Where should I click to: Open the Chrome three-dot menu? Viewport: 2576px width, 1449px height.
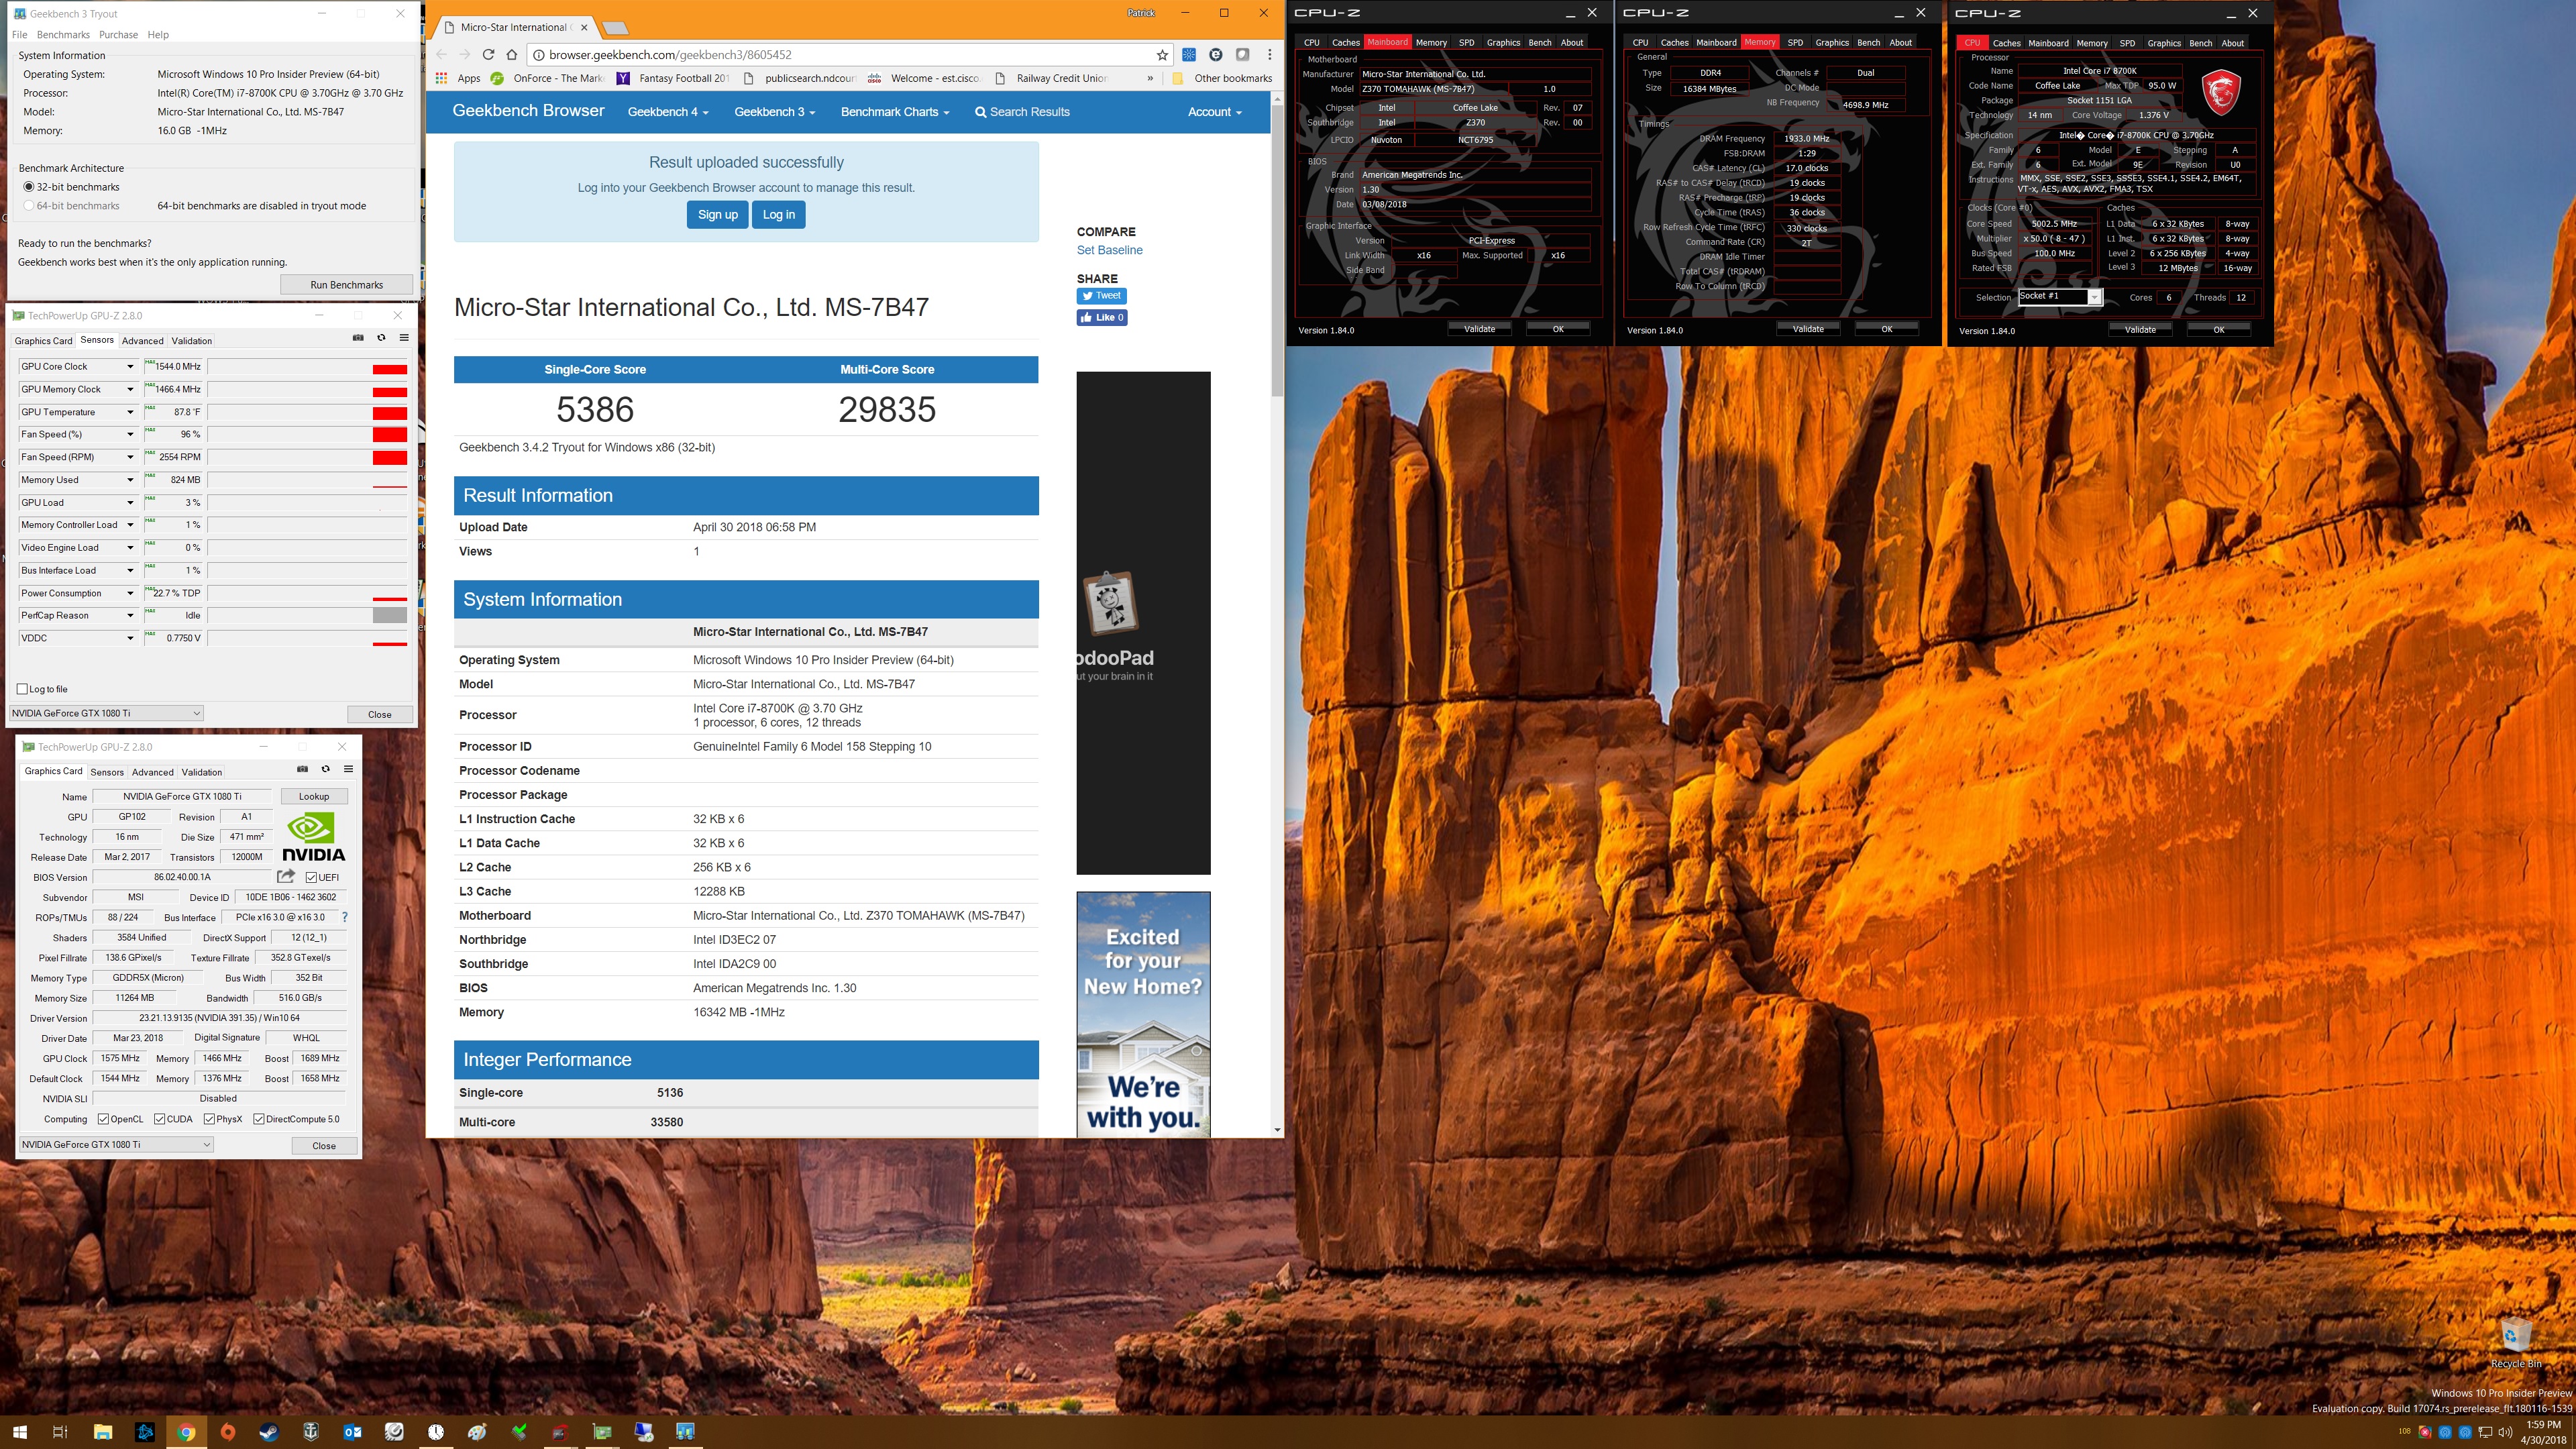tap(1270, 55)
